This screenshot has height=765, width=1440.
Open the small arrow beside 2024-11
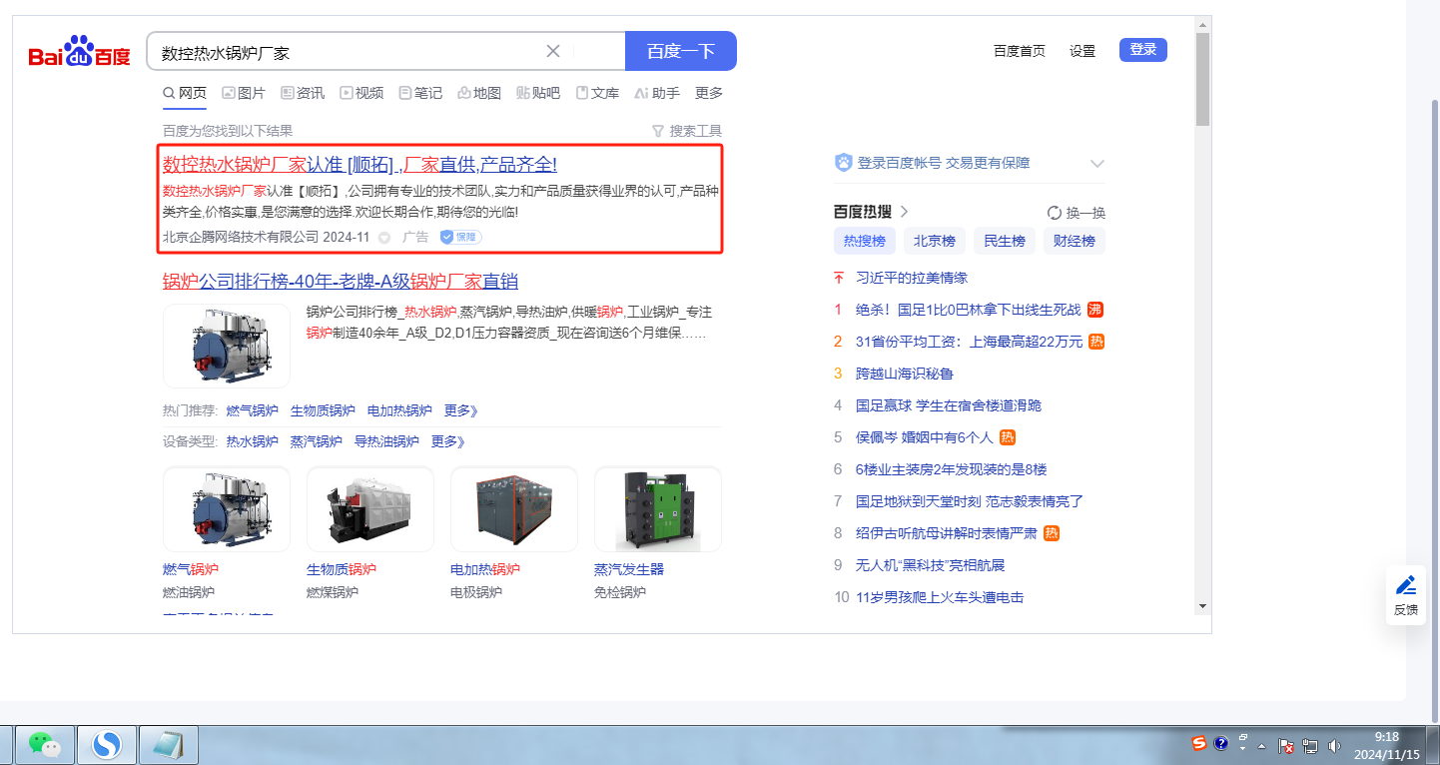(x=384, y=238)
